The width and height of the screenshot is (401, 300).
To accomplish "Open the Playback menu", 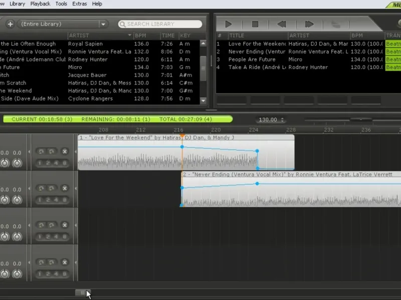I will click(40, 3).
